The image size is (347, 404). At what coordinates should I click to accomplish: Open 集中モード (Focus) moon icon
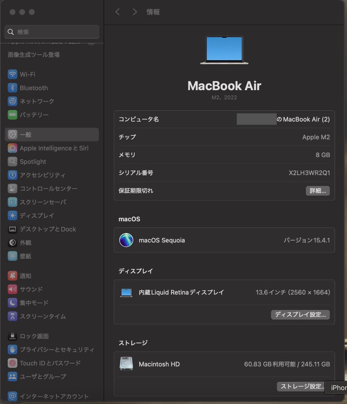pyautogui.click(x=12, y=303)
